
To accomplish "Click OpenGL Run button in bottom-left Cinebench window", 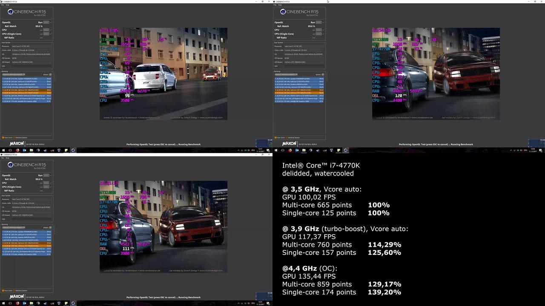I will pyautogui.click(x=46, y=175).
